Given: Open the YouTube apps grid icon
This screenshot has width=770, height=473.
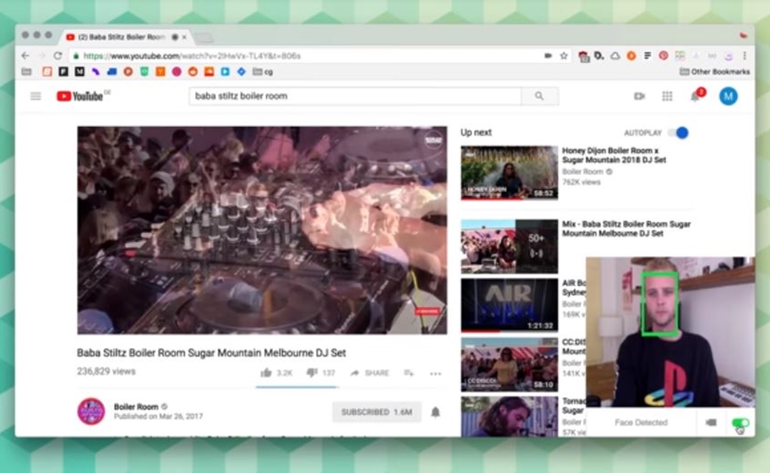Looking at the screenshot, I should pos(667,97).
